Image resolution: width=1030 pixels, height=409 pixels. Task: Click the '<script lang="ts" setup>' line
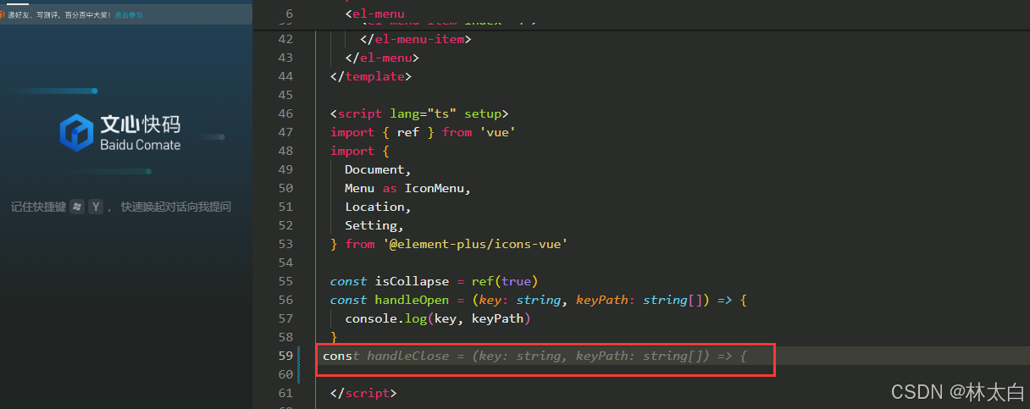419,113
